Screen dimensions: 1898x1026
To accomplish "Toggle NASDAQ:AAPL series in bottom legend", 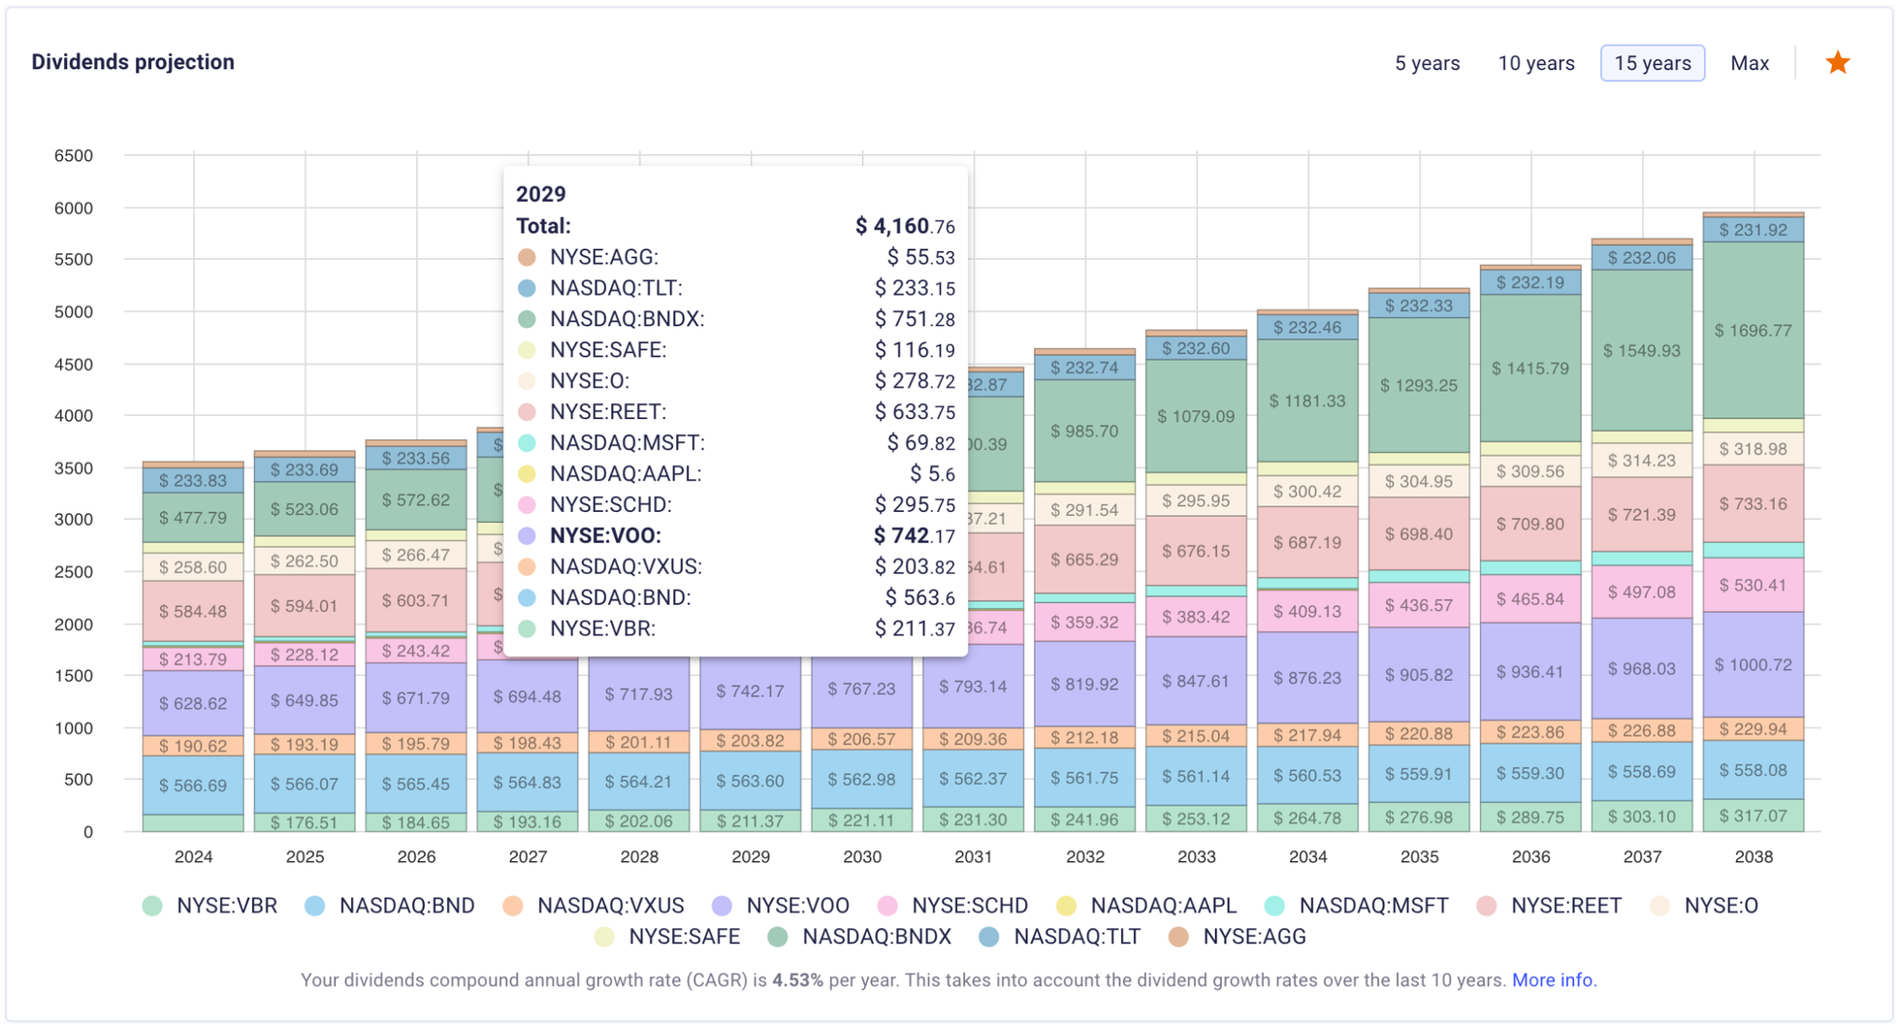I will point(1146,906).
